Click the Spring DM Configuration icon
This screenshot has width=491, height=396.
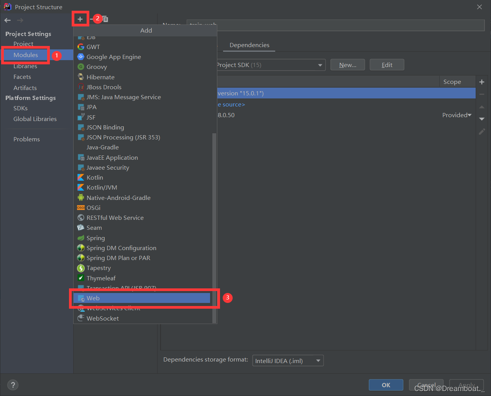tap(81, 248)
